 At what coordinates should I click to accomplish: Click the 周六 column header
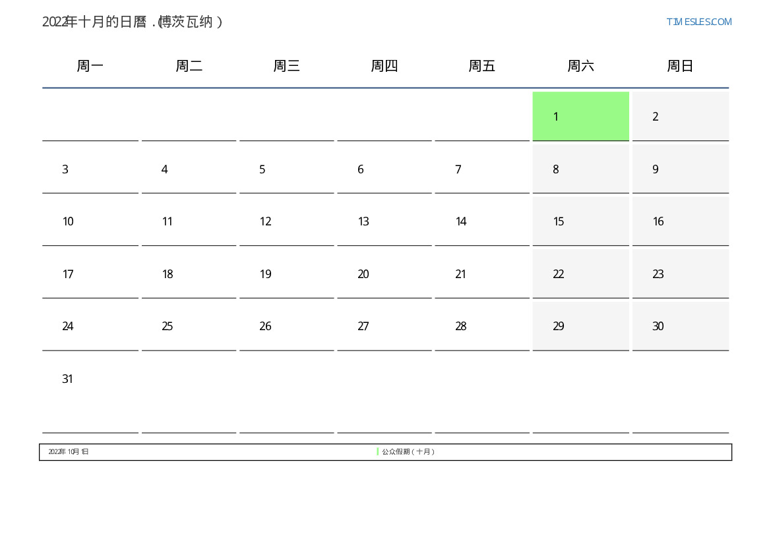pos(580,66)
